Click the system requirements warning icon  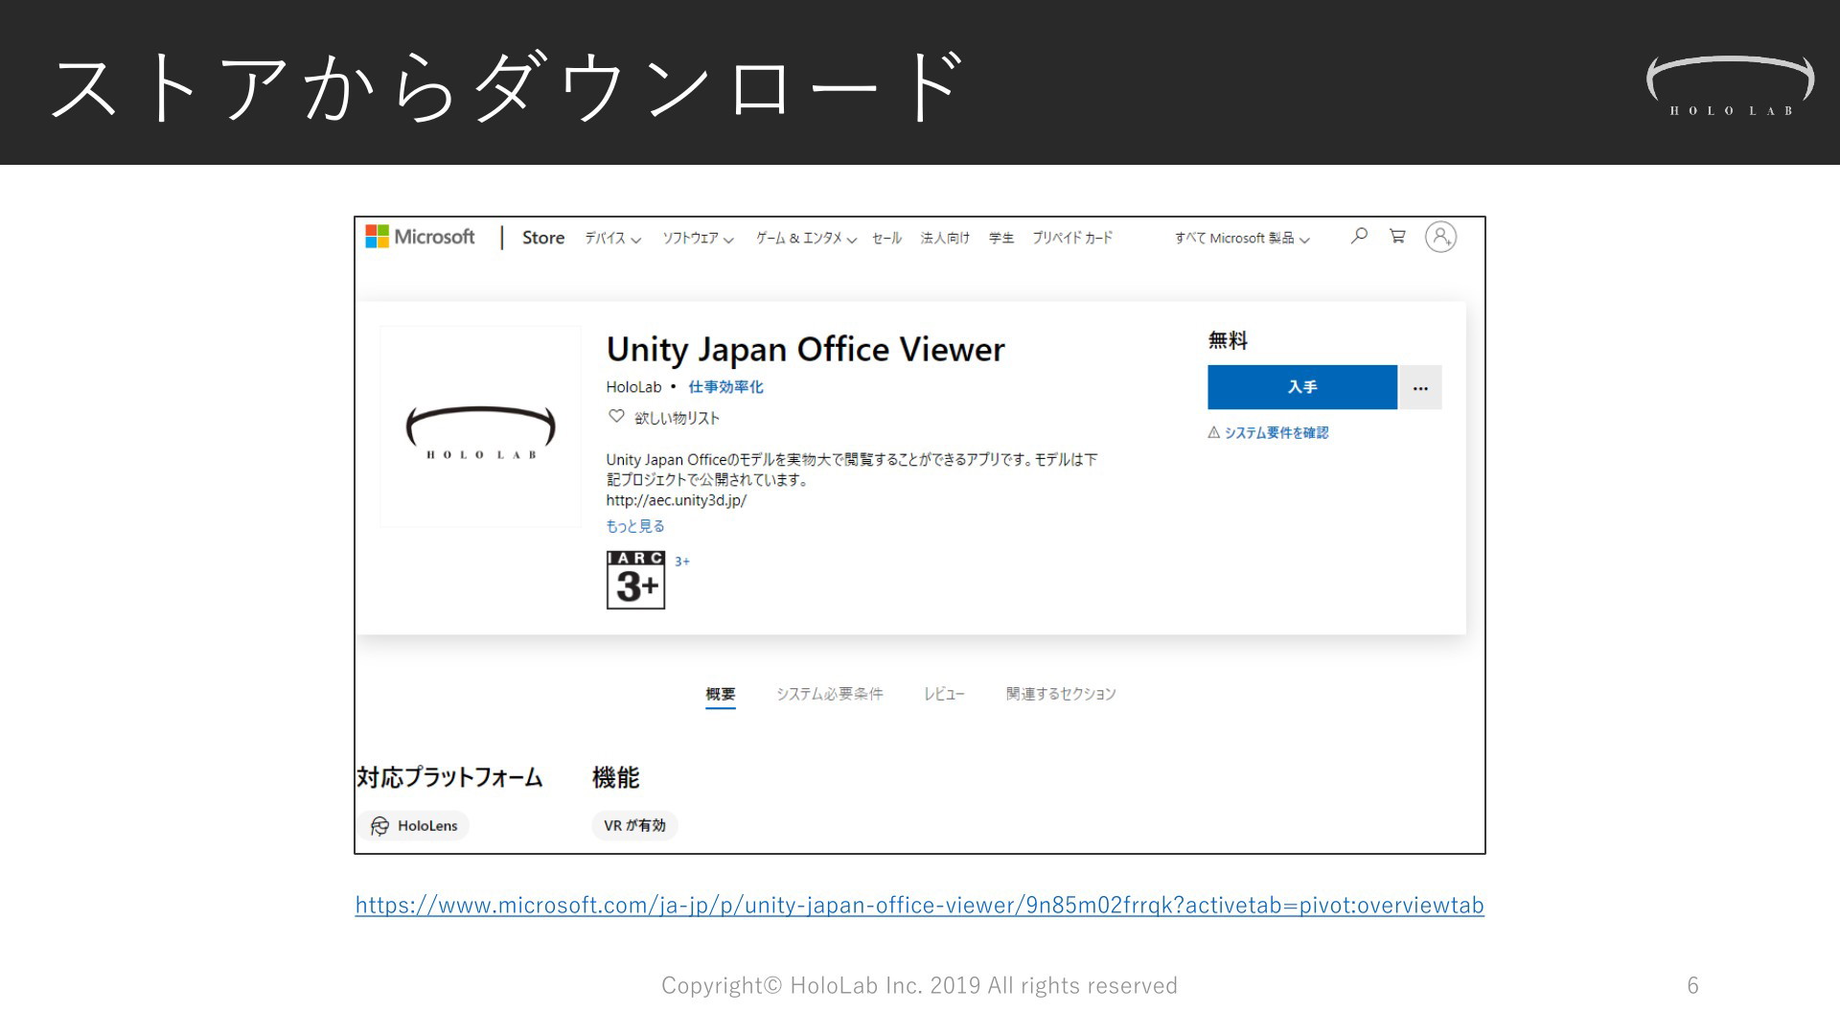coord(1214,432)
